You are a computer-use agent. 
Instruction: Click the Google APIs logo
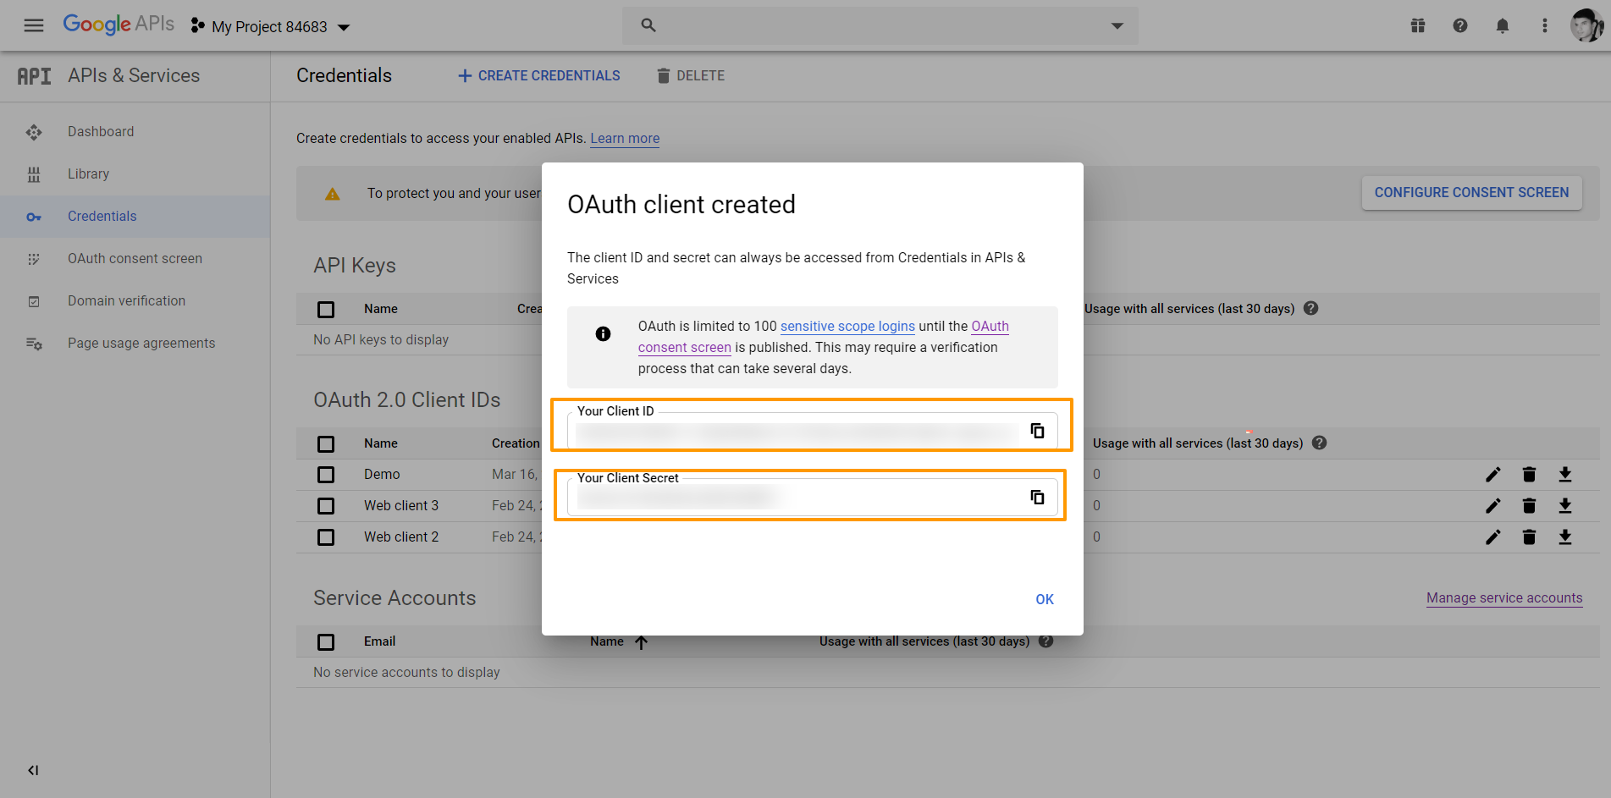(x=119, y=25)
